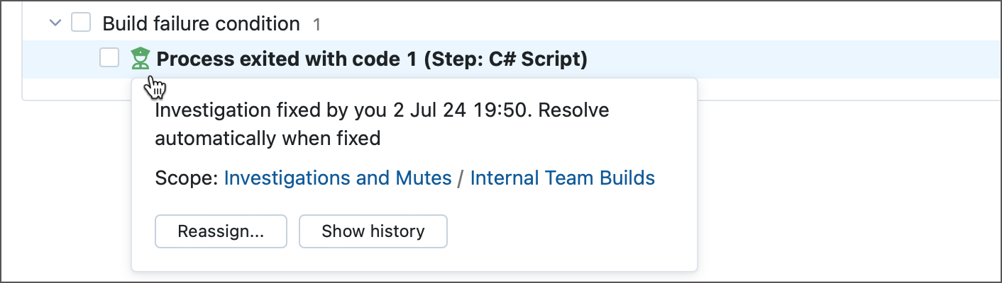Tick the Build failure condition checkbox
This screenshot has width=1002, height=283.
(x=81, y=23)
